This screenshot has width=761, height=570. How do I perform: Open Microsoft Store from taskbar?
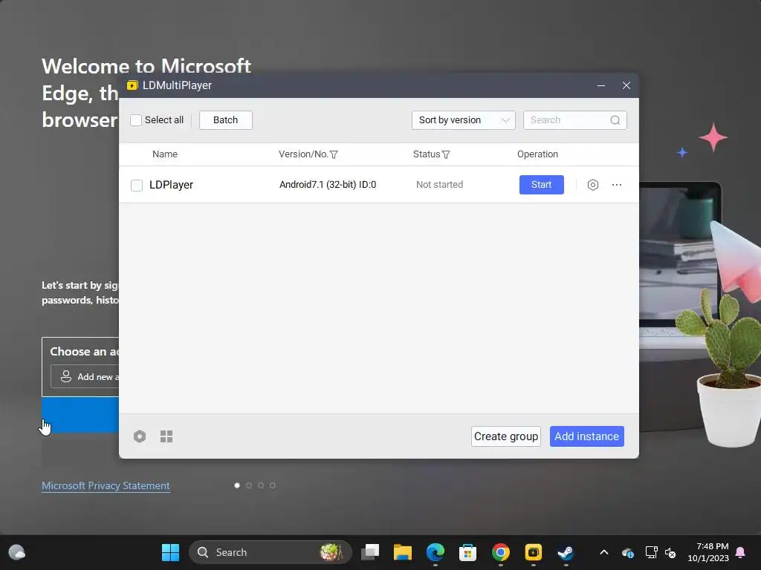pyautogui.click(x=468, y=552)
